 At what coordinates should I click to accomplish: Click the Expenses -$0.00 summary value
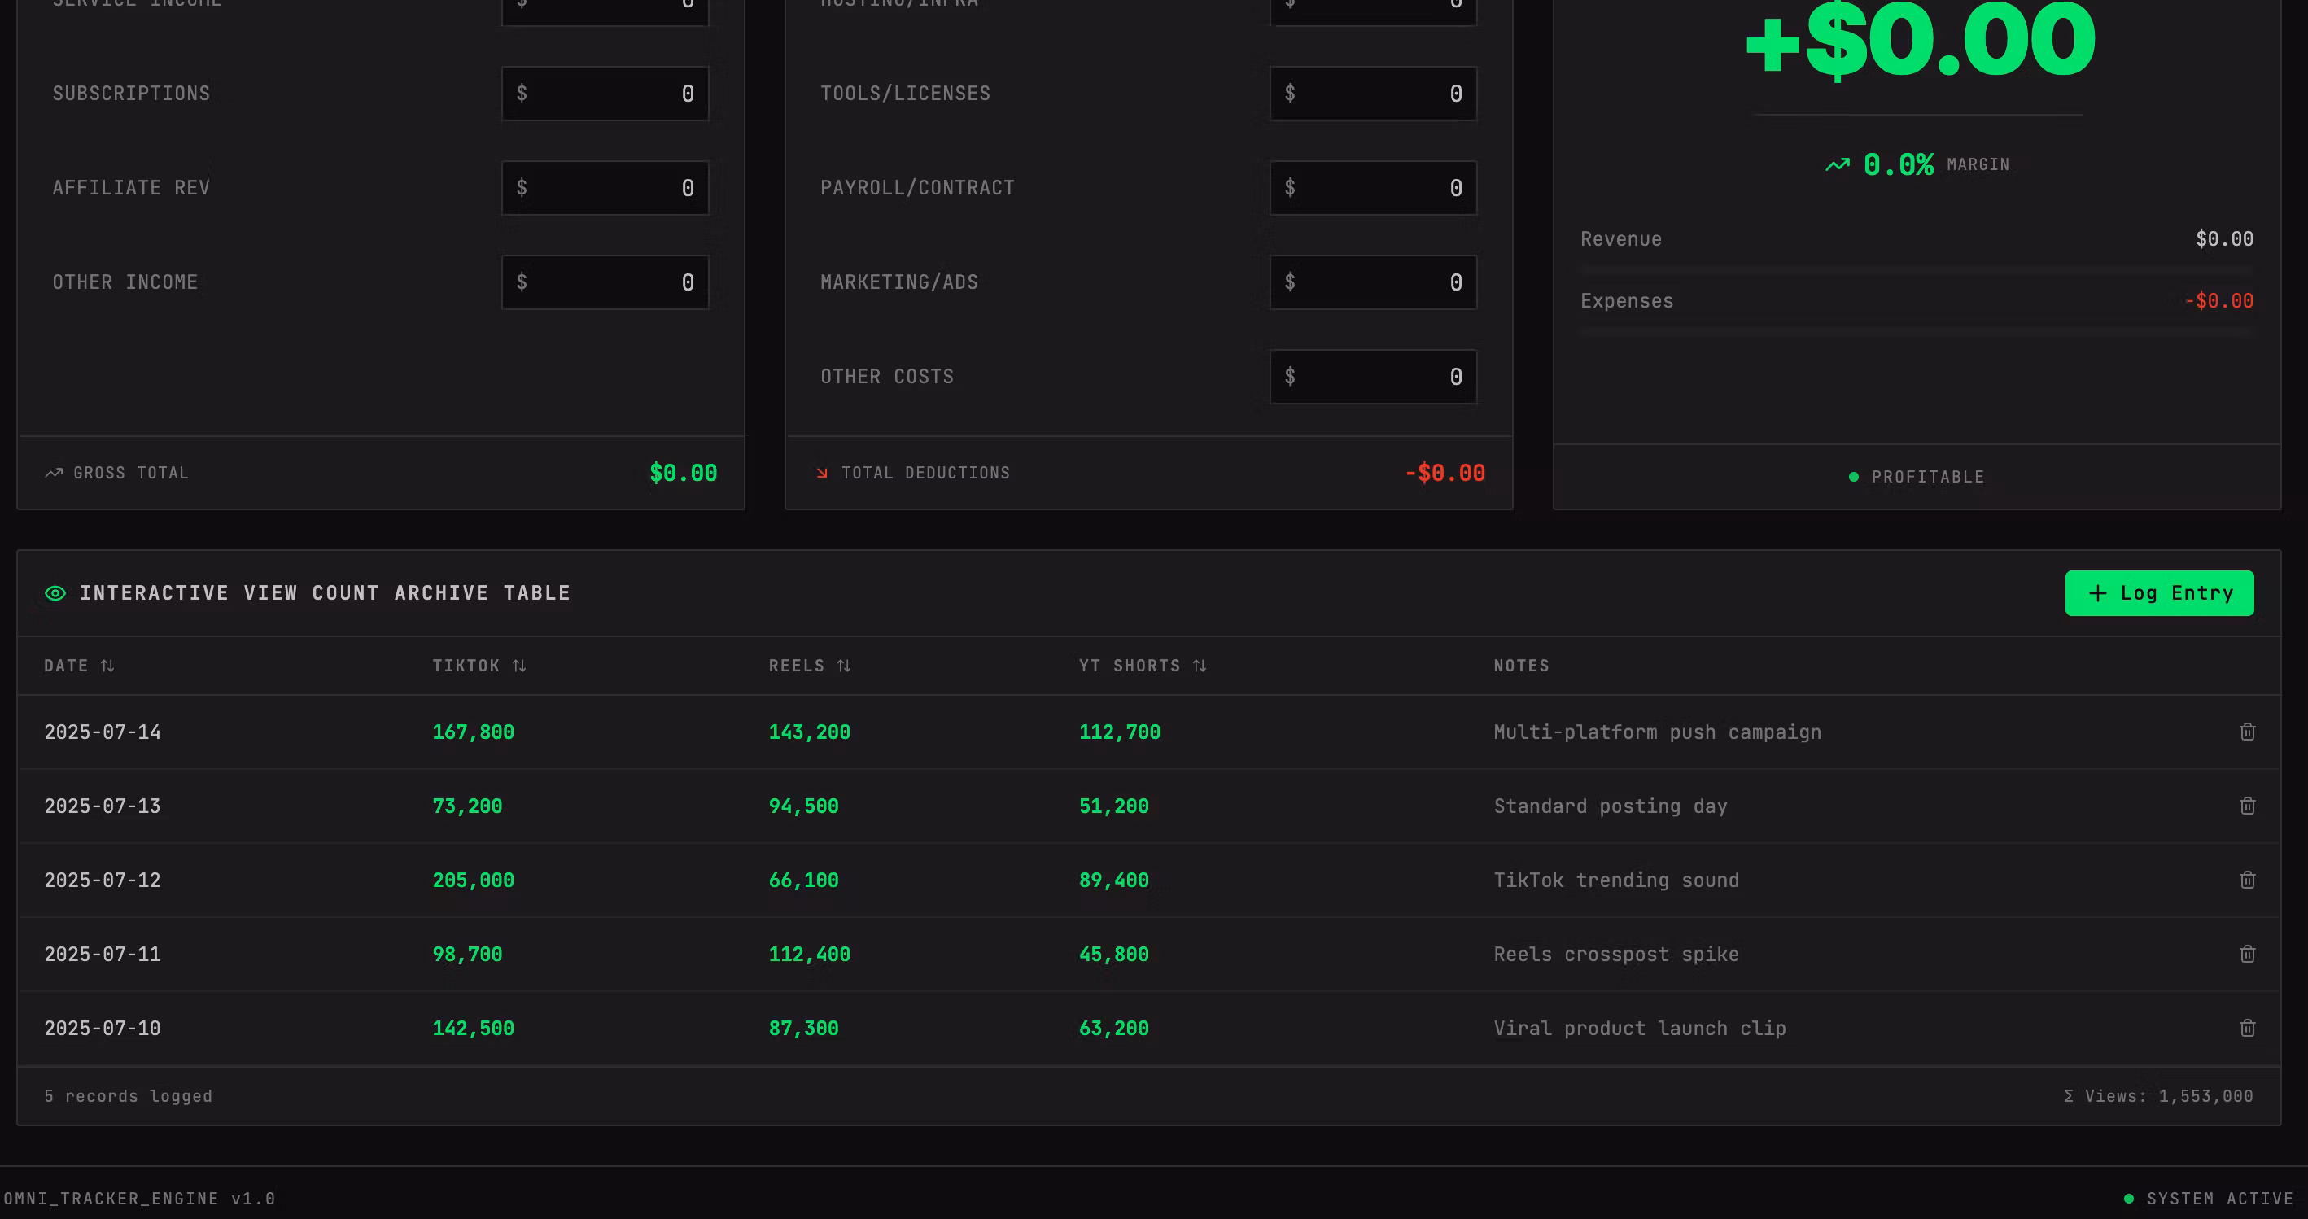2218,301
